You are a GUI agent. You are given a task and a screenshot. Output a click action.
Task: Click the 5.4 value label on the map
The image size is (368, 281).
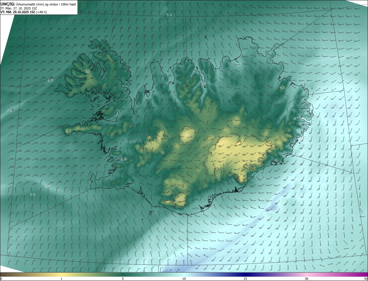coord(169,15)
